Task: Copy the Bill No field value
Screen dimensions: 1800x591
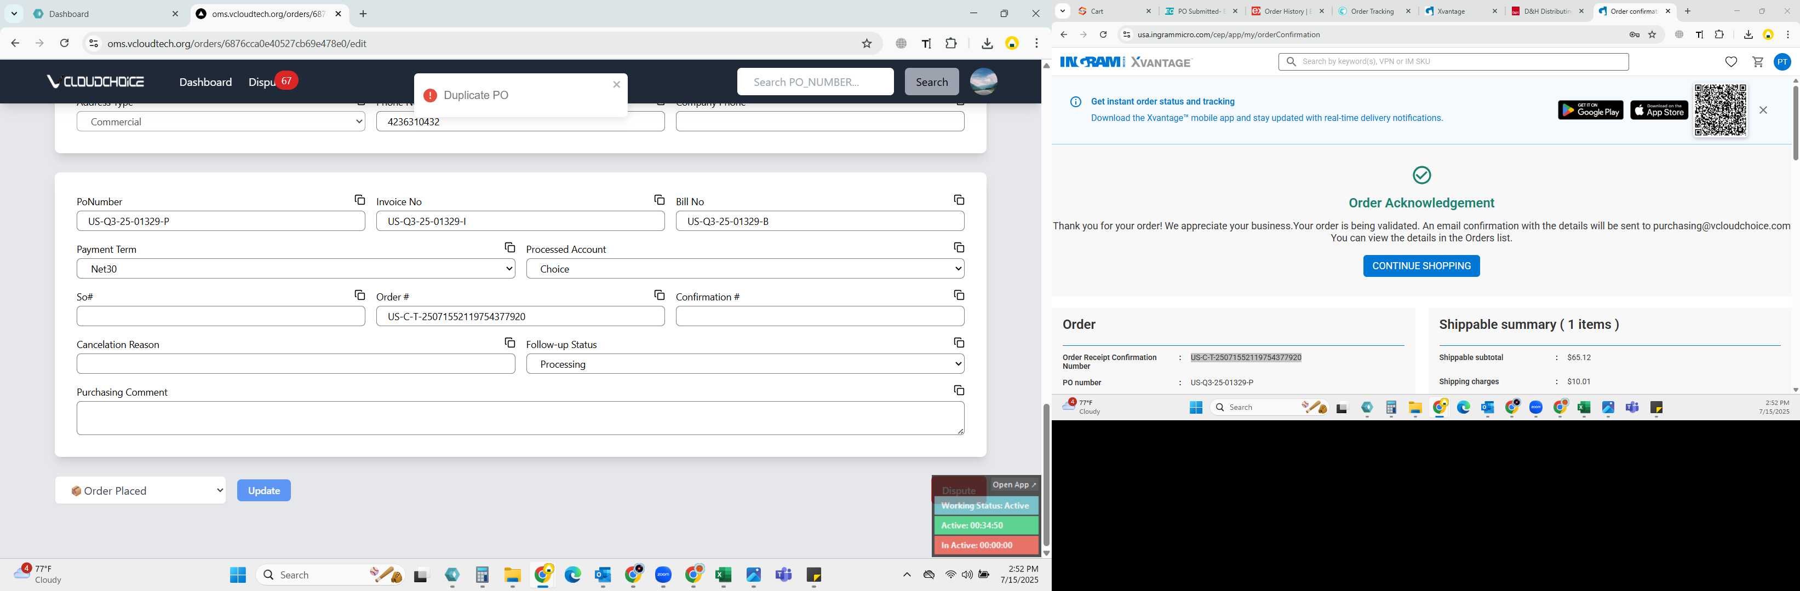Action: coord(959,200)
